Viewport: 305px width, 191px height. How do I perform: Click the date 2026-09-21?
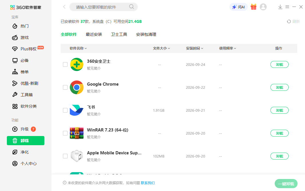pos(195,111)
